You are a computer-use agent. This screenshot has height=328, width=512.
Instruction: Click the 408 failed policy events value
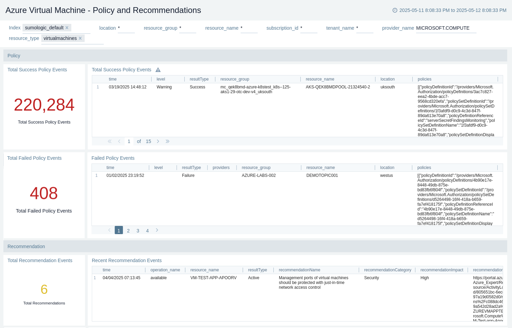(44, 193)
